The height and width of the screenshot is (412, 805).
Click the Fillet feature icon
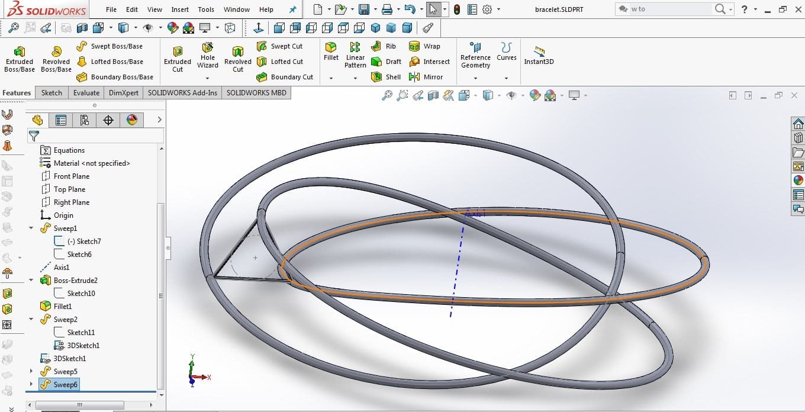tap(331, 51)
